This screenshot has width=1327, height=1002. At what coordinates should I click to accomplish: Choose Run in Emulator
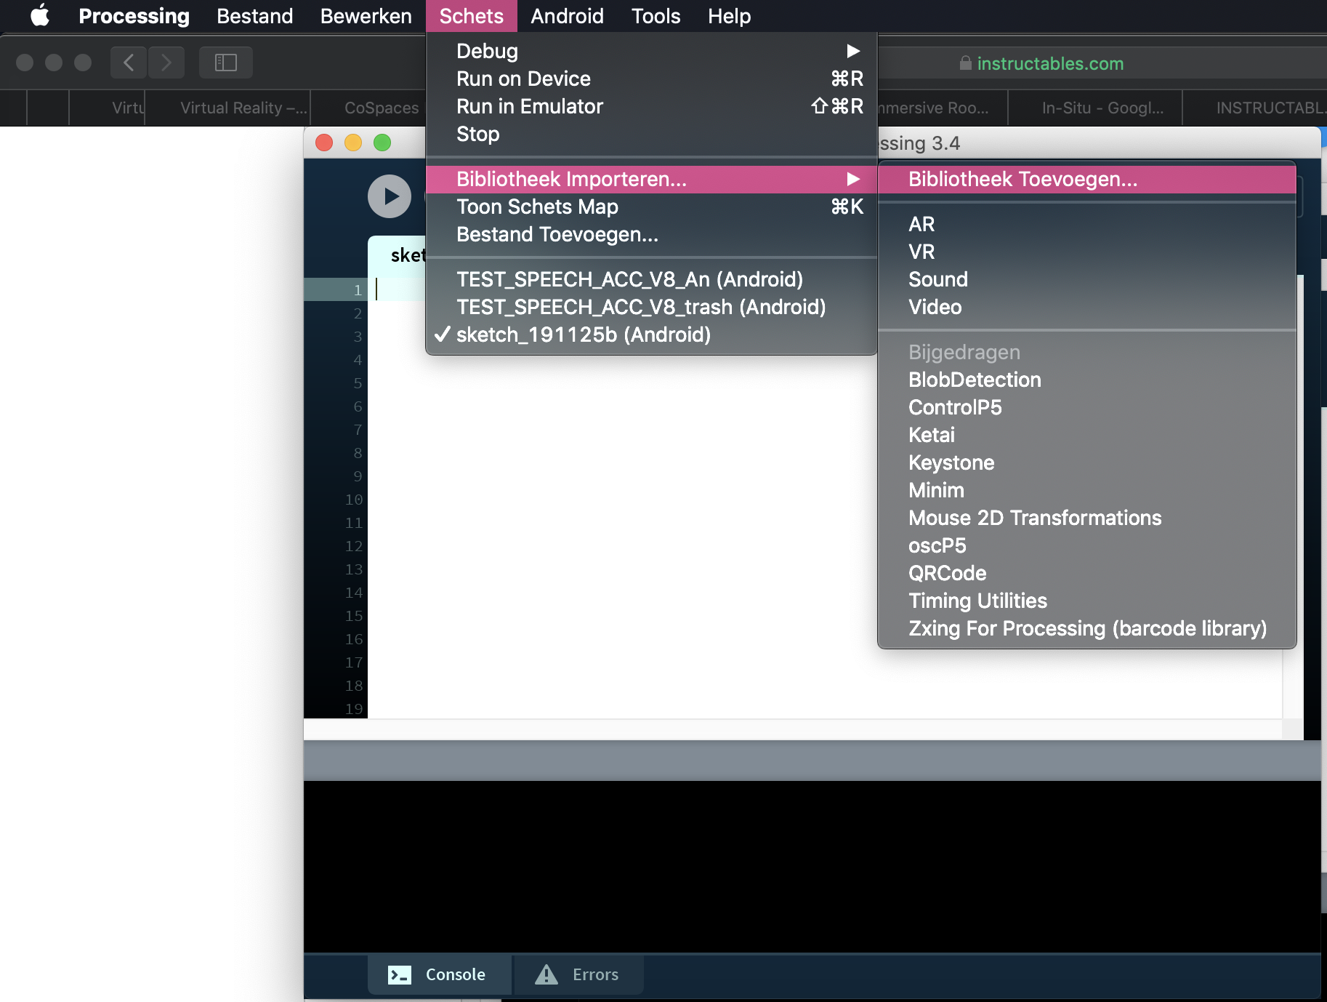pos(651,106)
